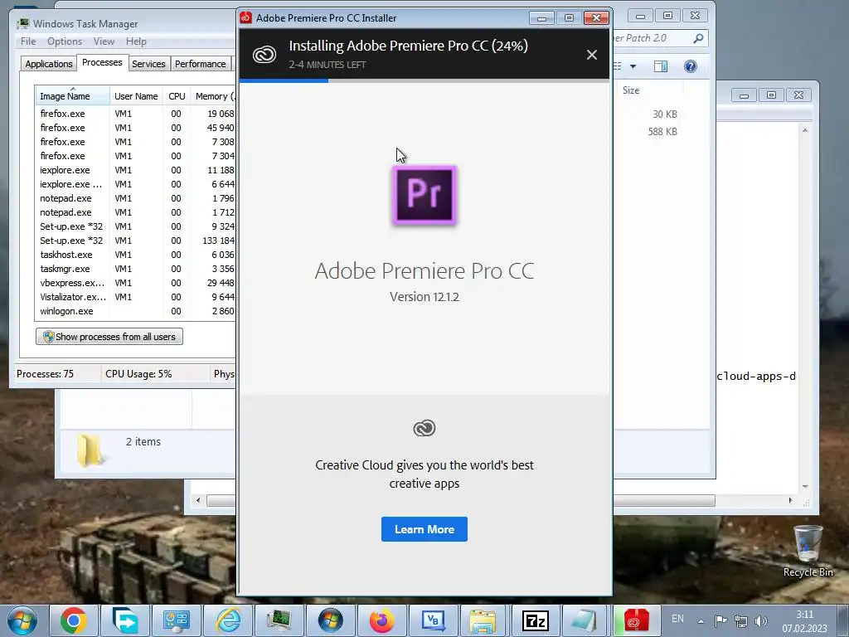Open the view options dropdown arrow in Explorer
The height and width of the screenshot is (637, 849).
click(x=633, y=66)
